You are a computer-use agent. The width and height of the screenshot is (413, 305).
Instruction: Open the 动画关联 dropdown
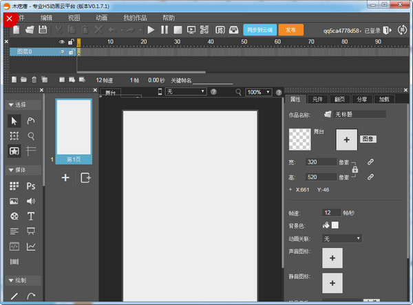tap(342, 238)
